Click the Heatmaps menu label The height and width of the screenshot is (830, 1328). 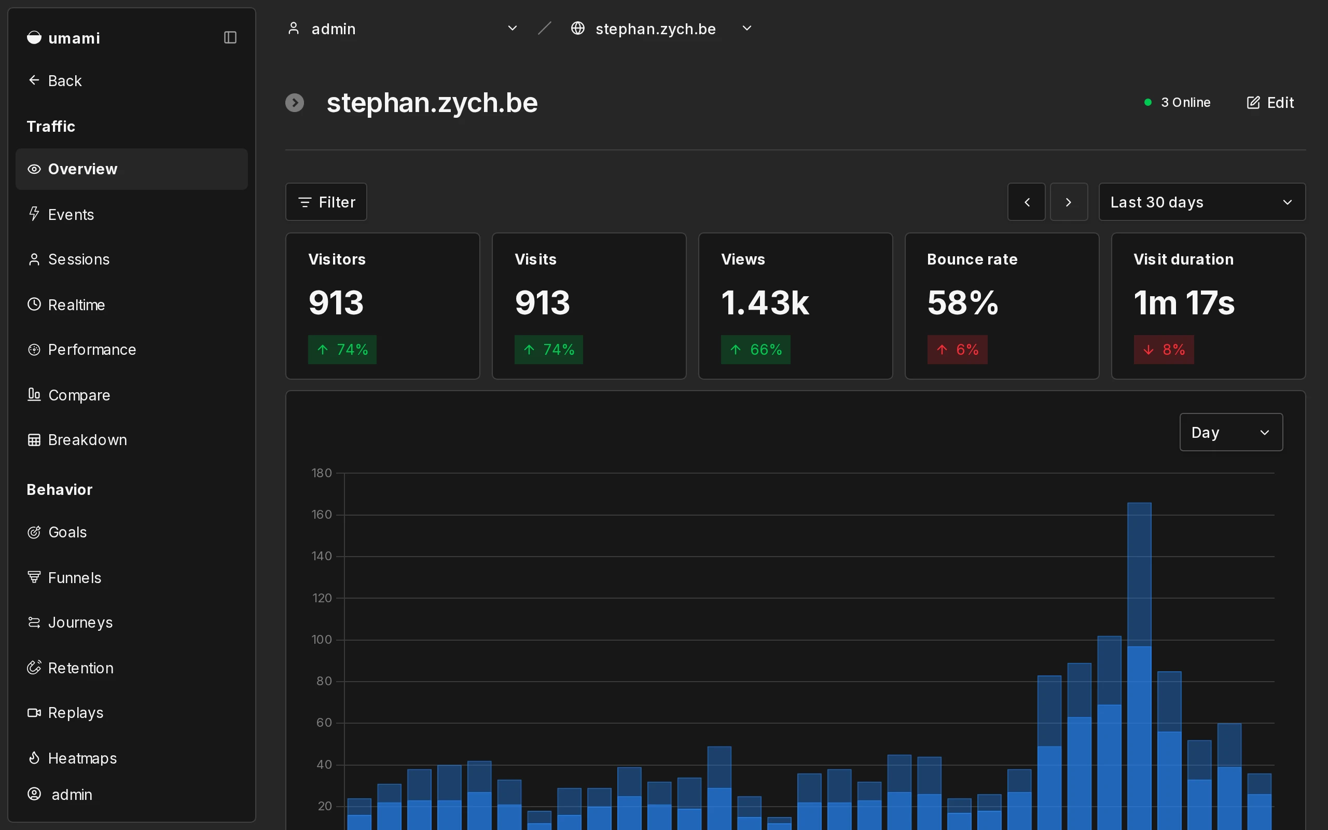click(82, 758)
